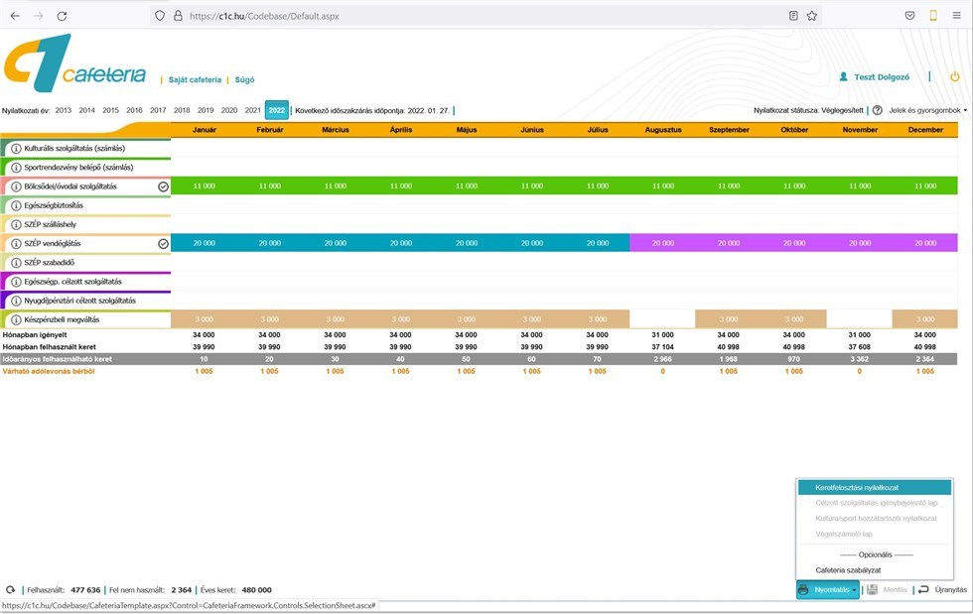Bookmark this page with the star icon

tap(811, 16)
